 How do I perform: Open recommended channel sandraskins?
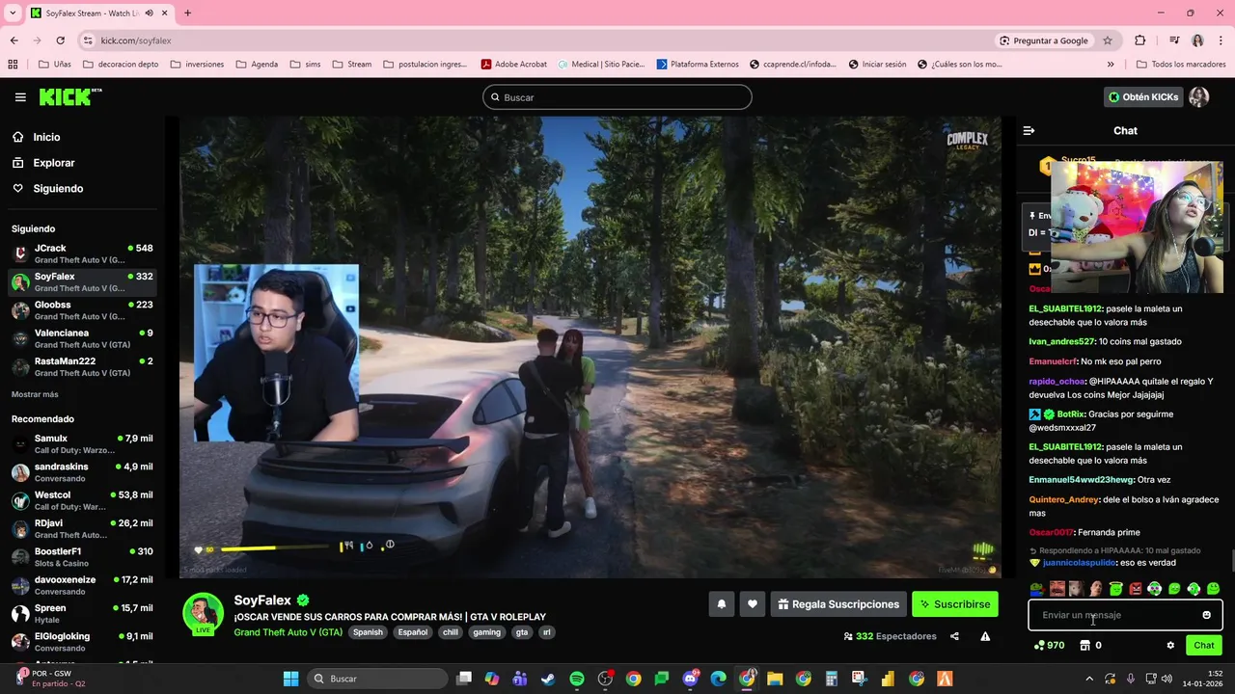[x=81, y=472]
